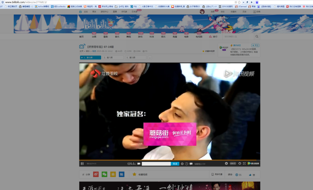Open the 清晰度 quality selector
Image resolution: width=313 pixels, height=190 pixels.
click(233, 163)
